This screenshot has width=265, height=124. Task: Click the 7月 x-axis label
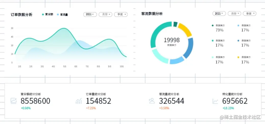87,67
